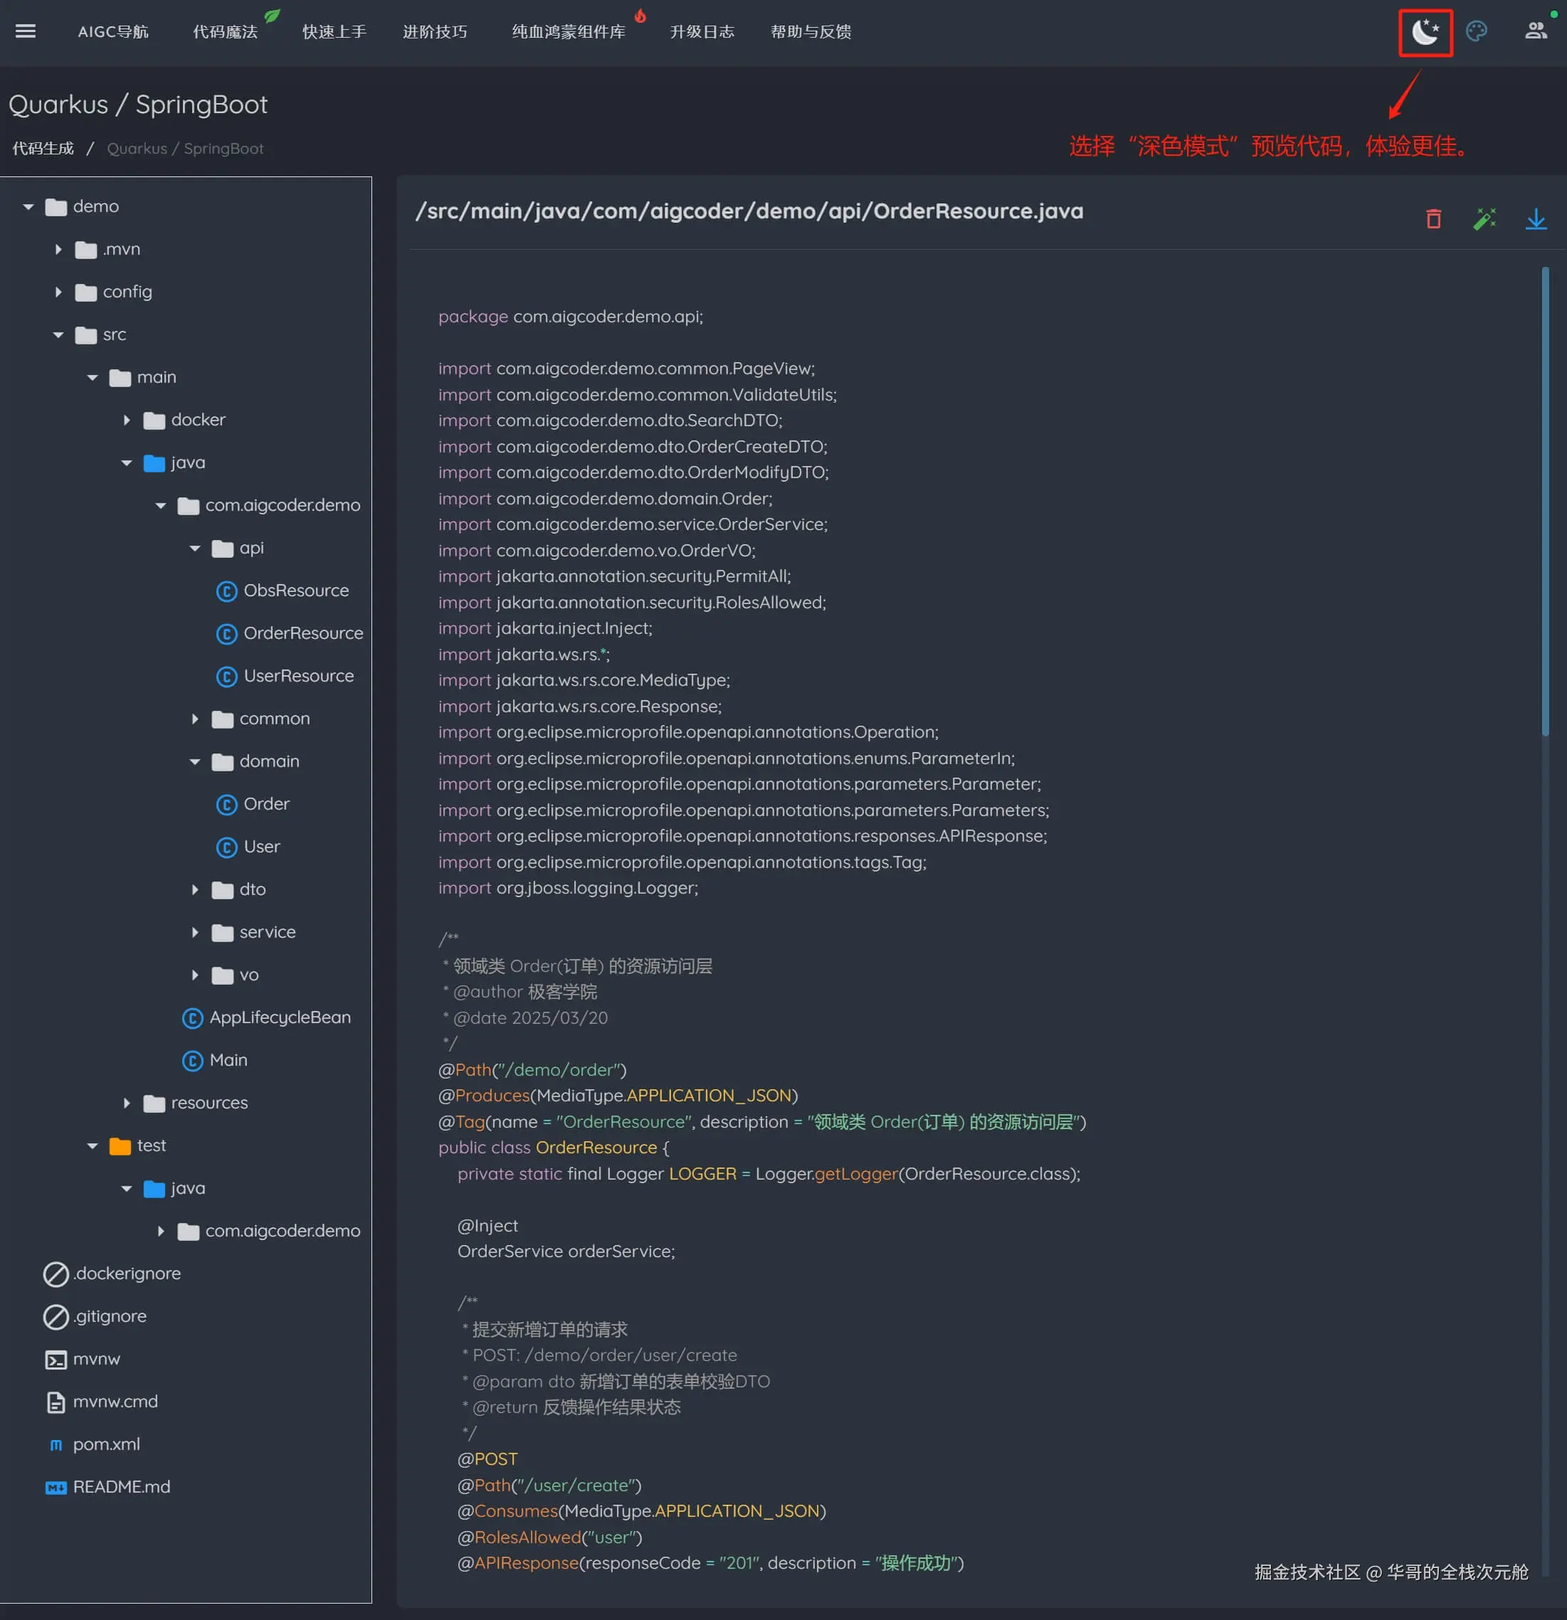Download the file with the arrow icon
The image size is (1567, 1620).
pos(1536,219)
